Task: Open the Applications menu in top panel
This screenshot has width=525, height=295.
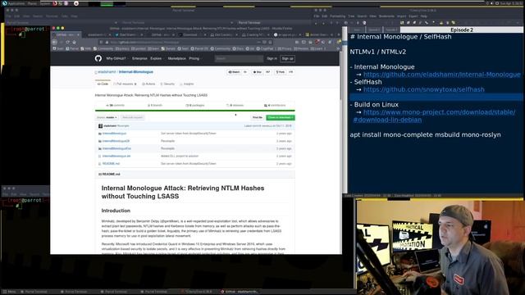Action: click(16, 3)
